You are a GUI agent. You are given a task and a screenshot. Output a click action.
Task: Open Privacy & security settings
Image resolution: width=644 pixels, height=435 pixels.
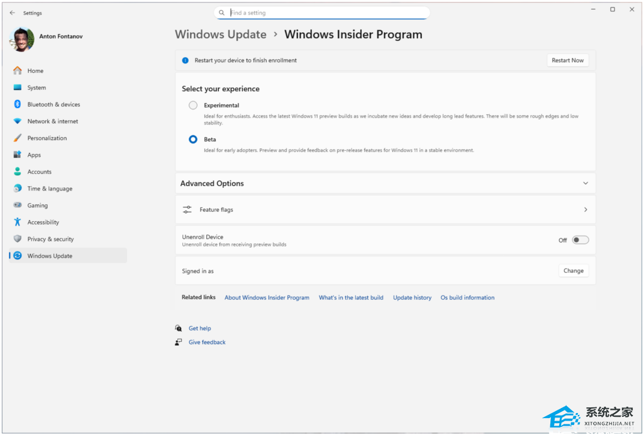click(68, 239)
